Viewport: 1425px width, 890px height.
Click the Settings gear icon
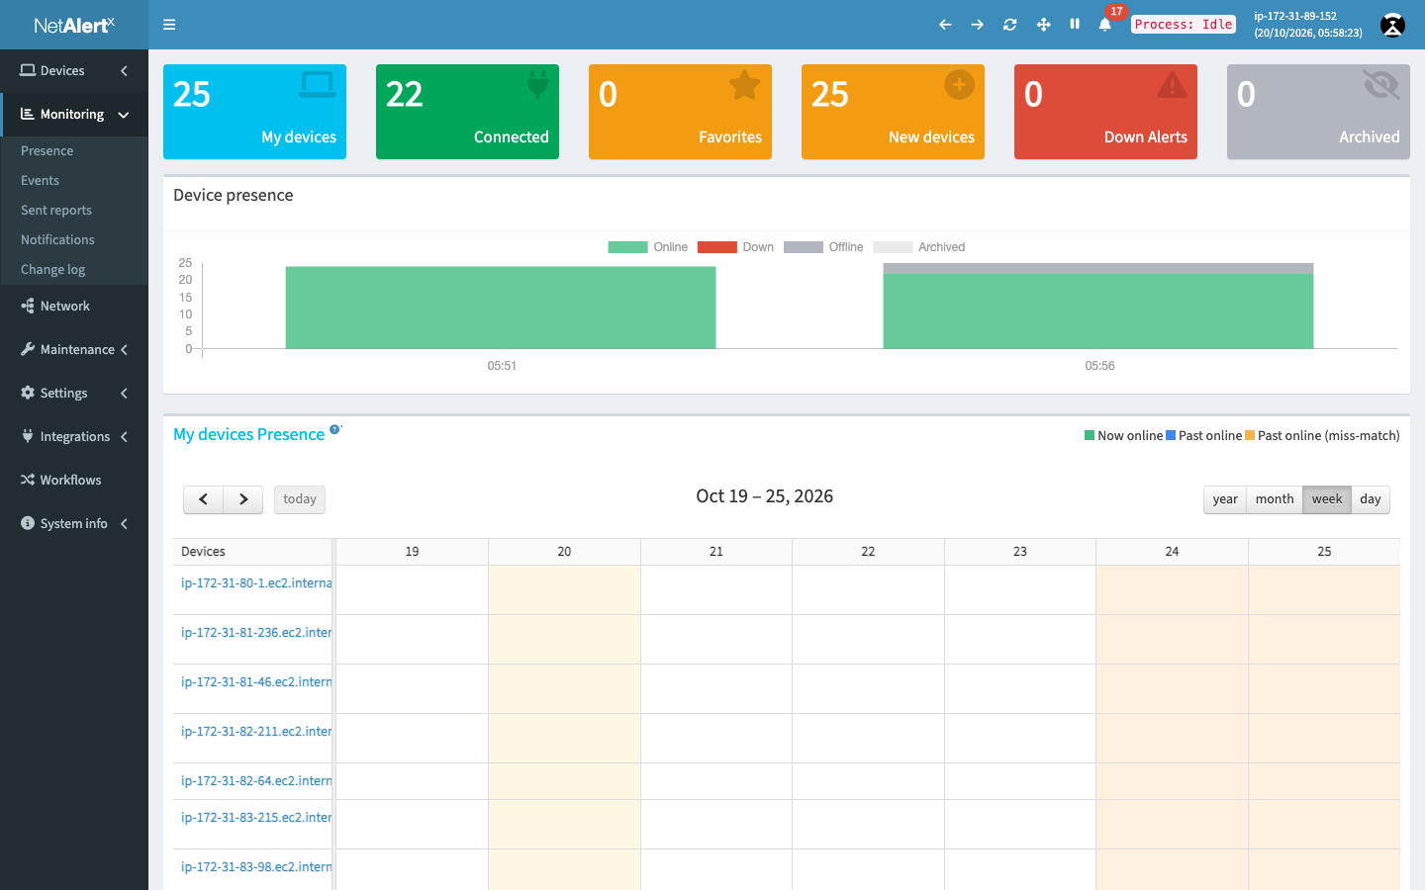point(28,393)
